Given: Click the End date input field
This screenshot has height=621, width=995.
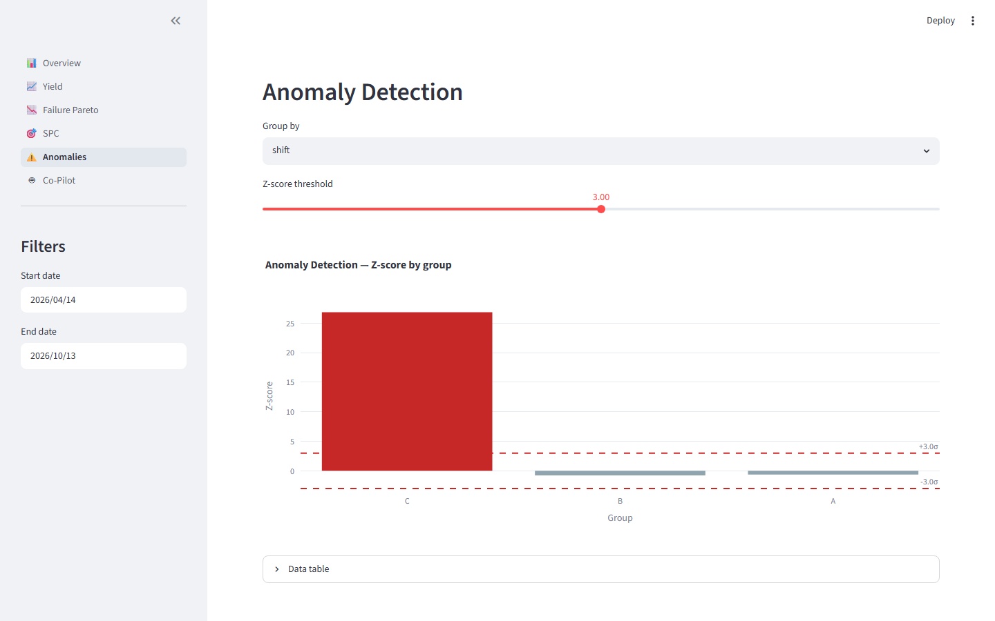Looking at the screenshot, I should 104,356.
